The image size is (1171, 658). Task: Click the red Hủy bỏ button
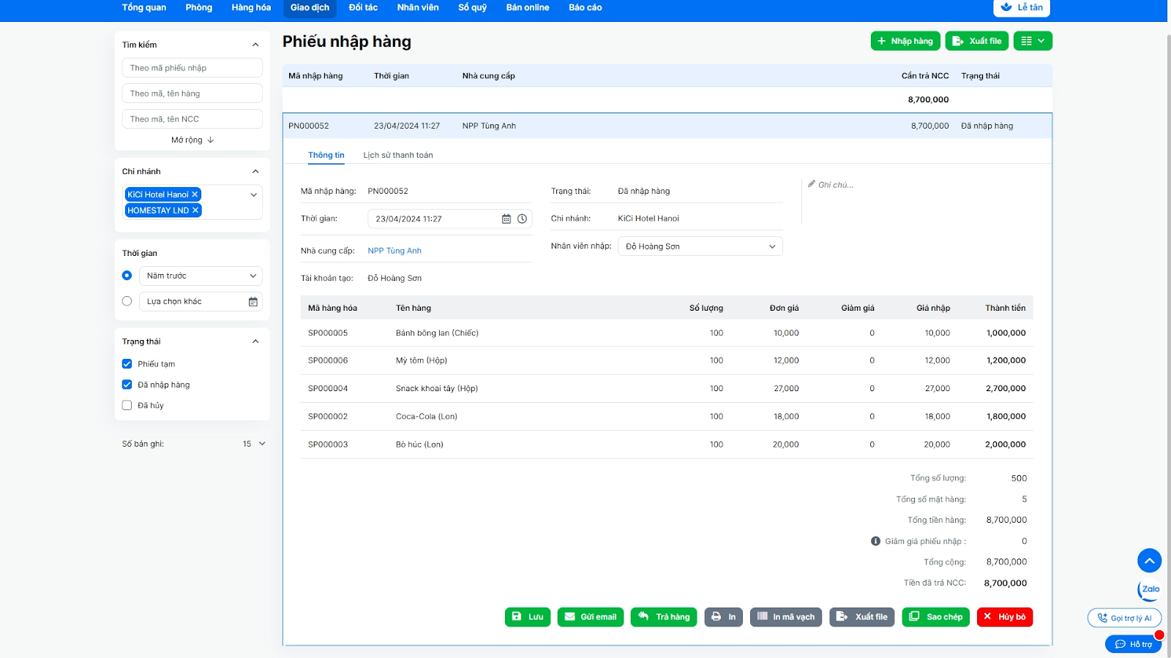click(x=1005, y=617)
